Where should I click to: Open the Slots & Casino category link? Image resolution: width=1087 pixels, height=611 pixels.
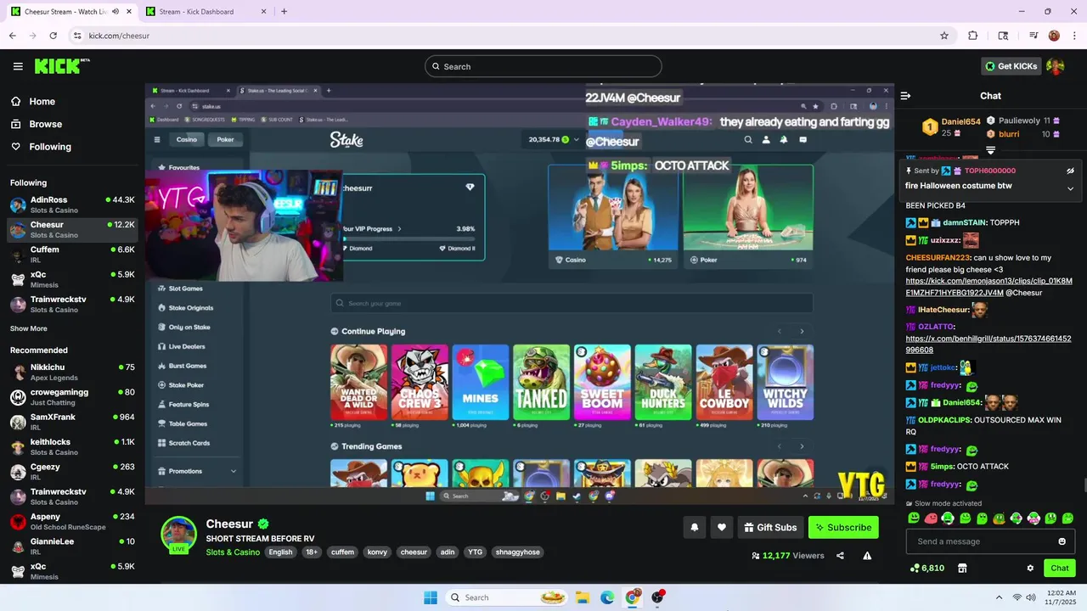tap(233, 552)
